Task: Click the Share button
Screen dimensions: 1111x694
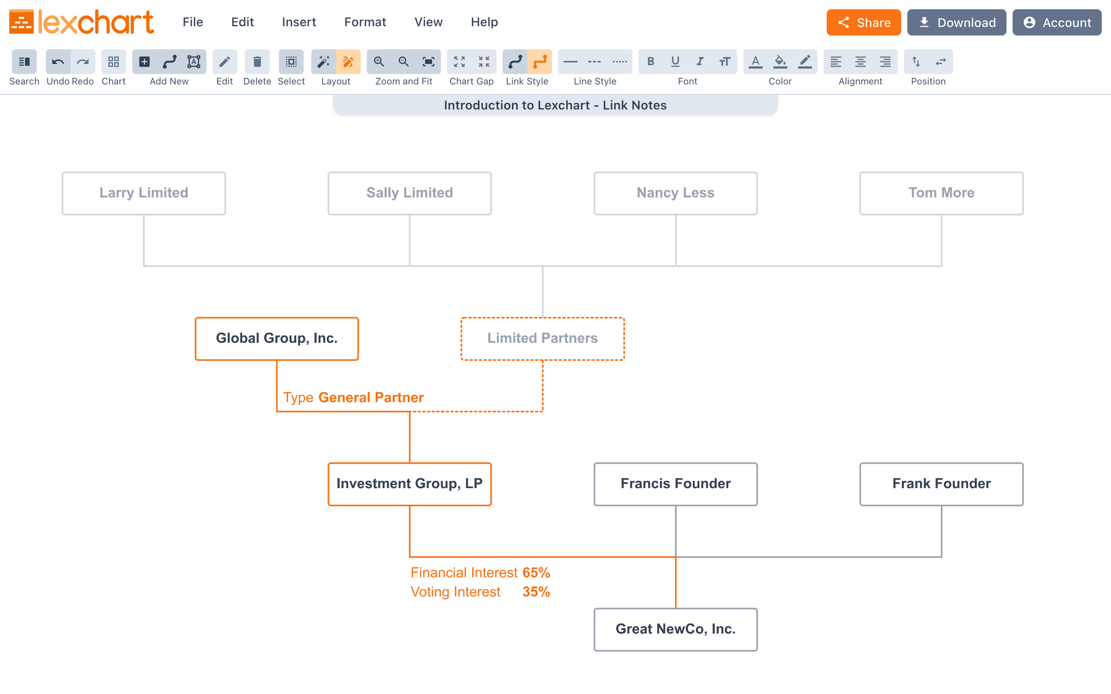Action: [x=864, y=22]
